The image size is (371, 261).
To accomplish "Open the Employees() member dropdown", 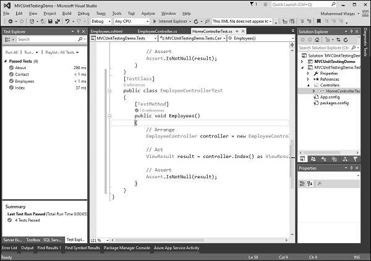I will (x=261, y=38).
